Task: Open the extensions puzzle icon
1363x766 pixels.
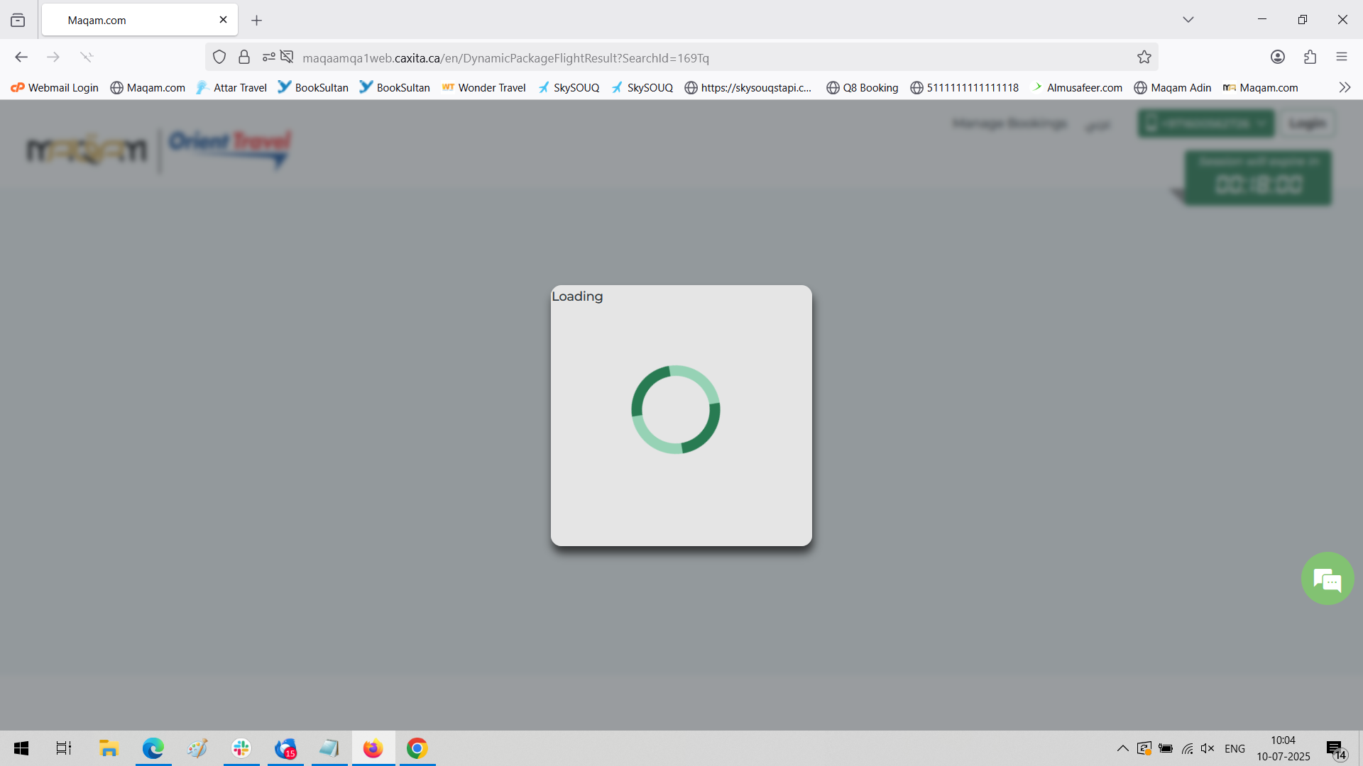Action: point(1310,57)
